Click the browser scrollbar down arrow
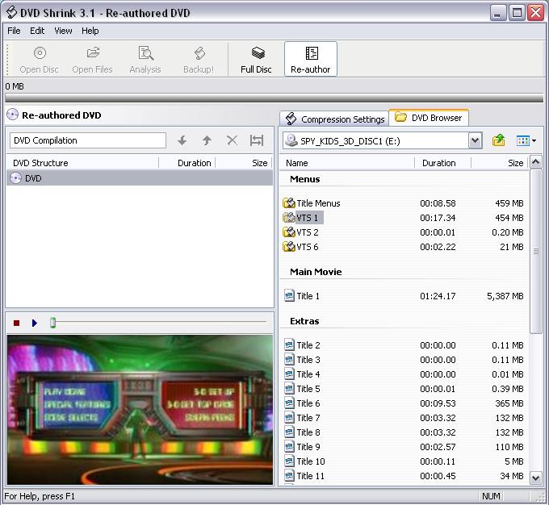The width and height of the screenshot is (549, 505). coord(536,478)
